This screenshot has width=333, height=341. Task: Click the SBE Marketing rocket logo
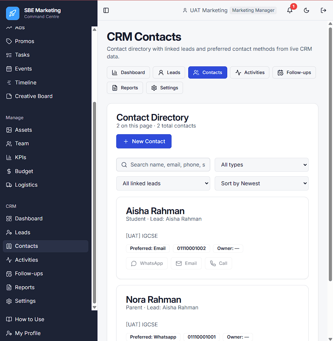13,13
